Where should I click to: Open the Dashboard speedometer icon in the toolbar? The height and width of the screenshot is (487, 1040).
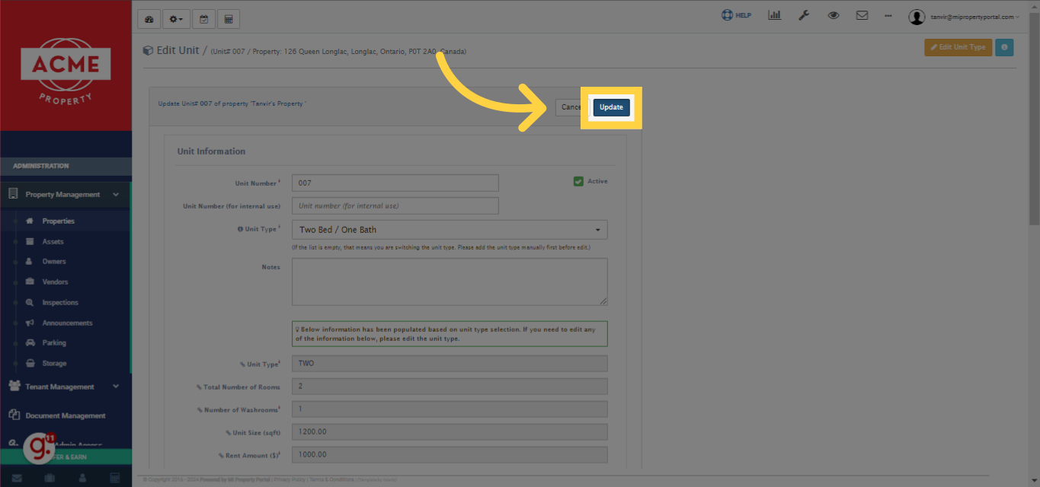point(149,18)
